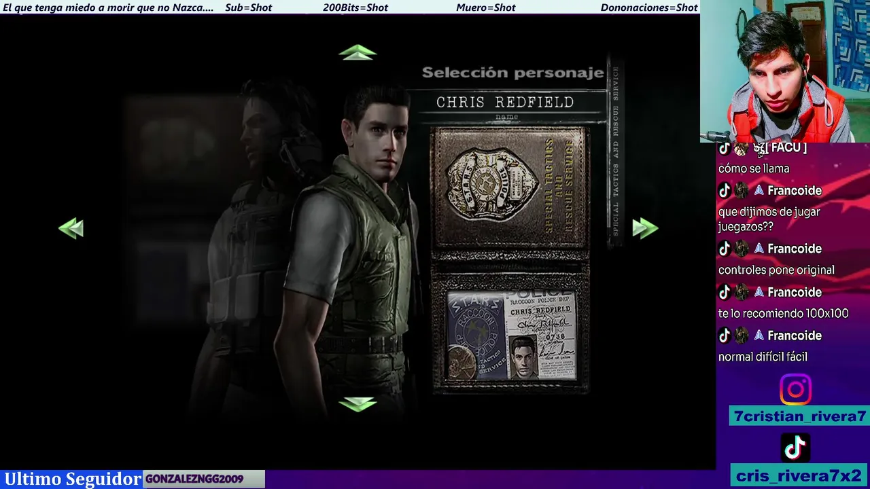Image resolution: width=870 pixels, height=489 pixels.
Task: Click 'te lo recomiendo 100x100' chat message
Action: 784,313
